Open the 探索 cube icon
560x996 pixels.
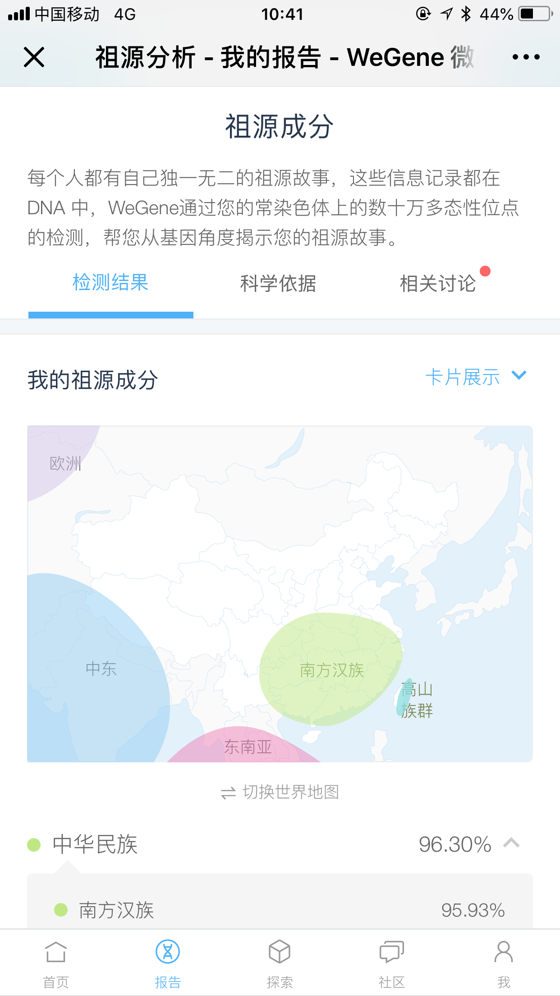(x=280, y=952)
